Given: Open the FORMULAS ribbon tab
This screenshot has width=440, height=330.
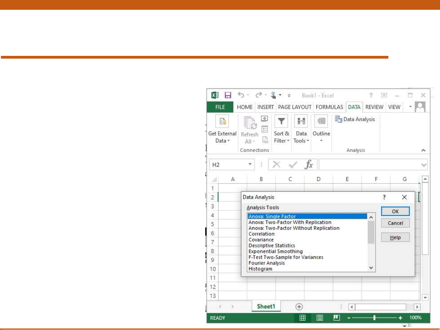Looking at the screenshot, I should [329, 107].
